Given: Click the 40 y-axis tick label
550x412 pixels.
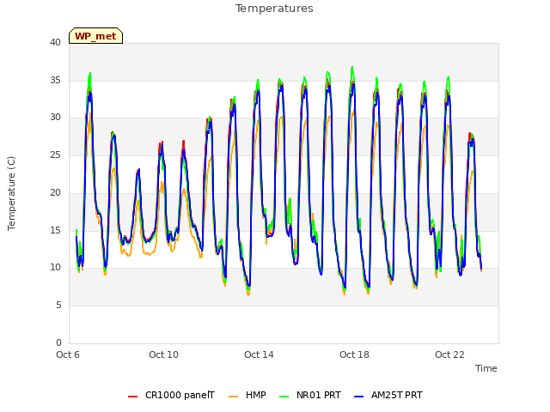Looking at the screenshot, I should (55, 42).
